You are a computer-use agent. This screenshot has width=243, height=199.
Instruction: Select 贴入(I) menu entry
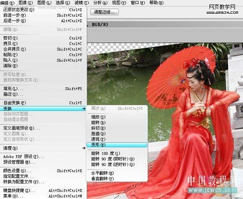43,60
